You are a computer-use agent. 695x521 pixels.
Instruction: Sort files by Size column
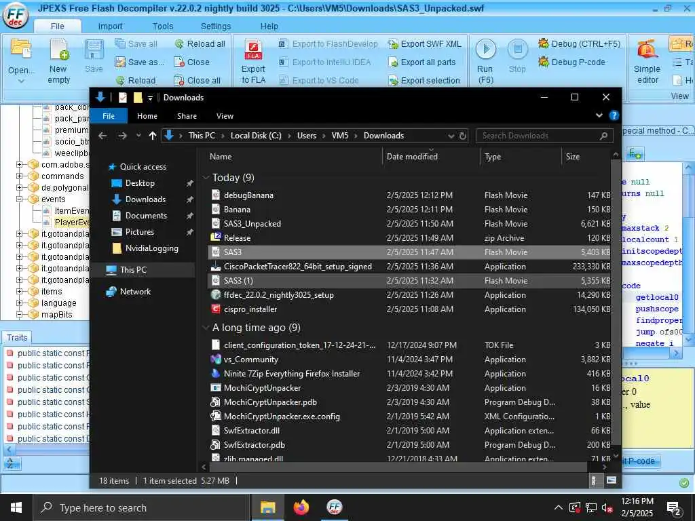tap(573, 157)
